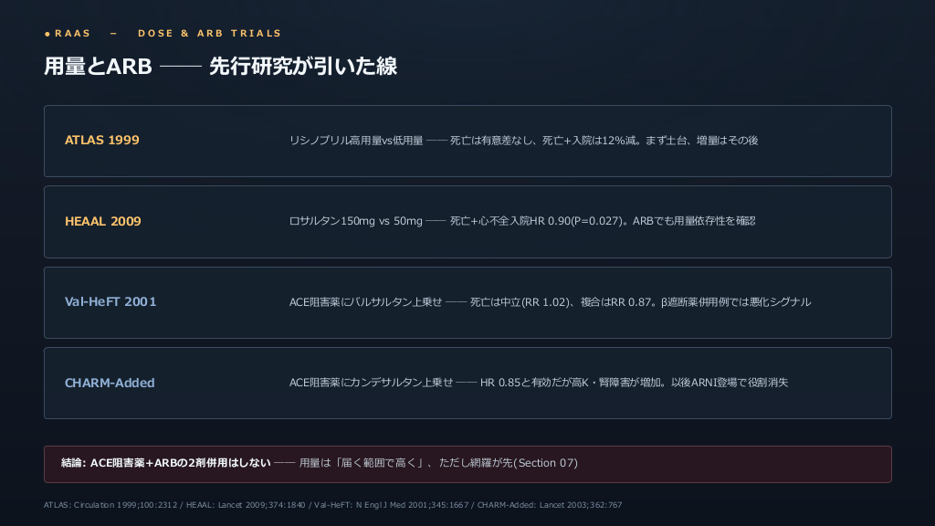This screenshot has width=935, height=526.
Task: Open the HEAAL Lancet 2009 citation
Action: (246, 505)
